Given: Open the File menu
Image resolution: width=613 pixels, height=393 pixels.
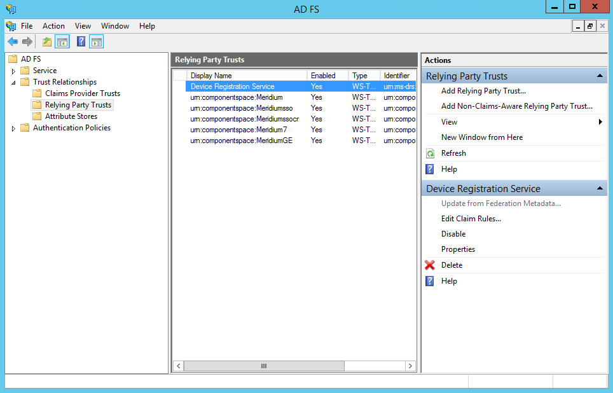Looking at the screenshot, I should (x=27, y=26).
